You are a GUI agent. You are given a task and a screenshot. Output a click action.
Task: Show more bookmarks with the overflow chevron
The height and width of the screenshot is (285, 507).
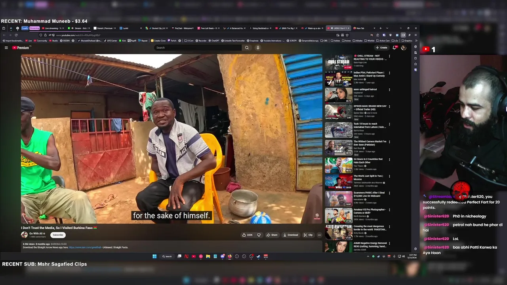[x=416, y=40]
